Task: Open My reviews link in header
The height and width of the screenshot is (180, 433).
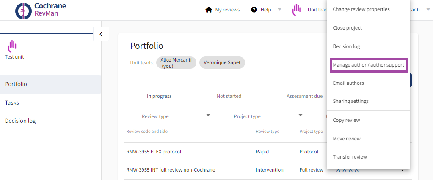Action: (227, 10)
